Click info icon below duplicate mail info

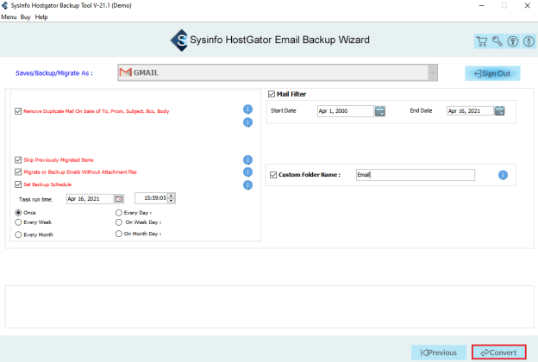(x=247, y=122)
